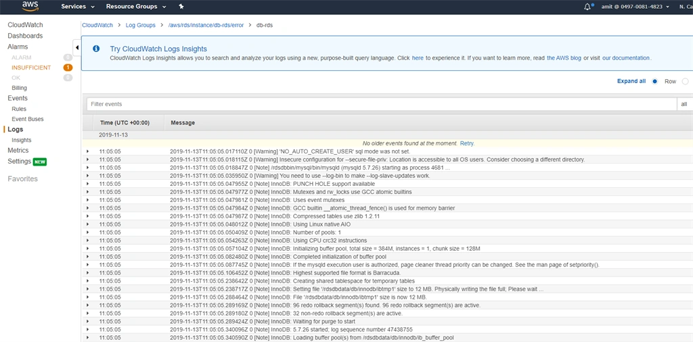Image resolution: width=693 pixels, height=342 pixels.
Task: Open the Services dropdown menu
Action: tap(78, 7)
